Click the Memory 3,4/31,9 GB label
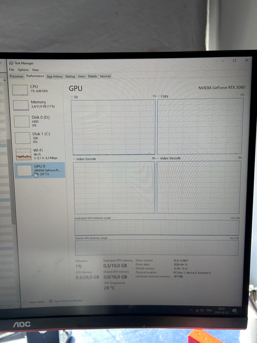This screenshot has width=257, height=343. pyautogui.click(x=43, y=104)
